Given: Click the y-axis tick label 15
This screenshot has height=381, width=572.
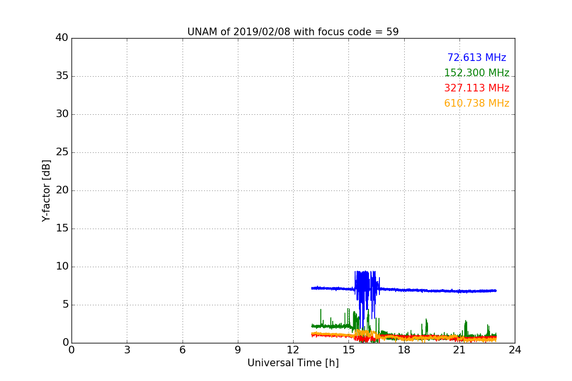Looking at the screenshot, I should coord(61,229).
